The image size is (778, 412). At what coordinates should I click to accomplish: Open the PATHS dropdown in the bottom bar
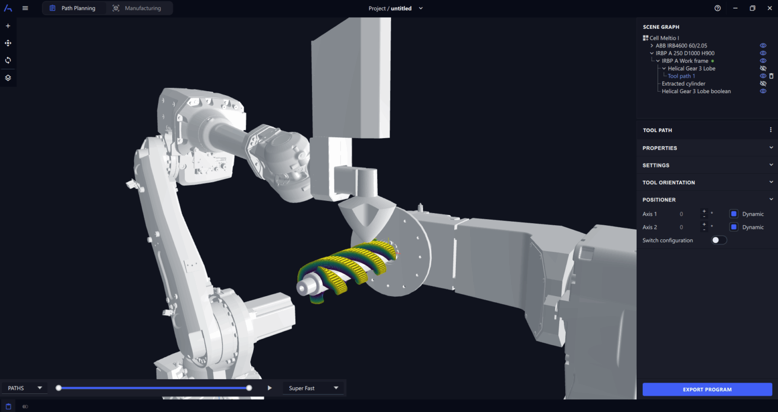[24, 388]
